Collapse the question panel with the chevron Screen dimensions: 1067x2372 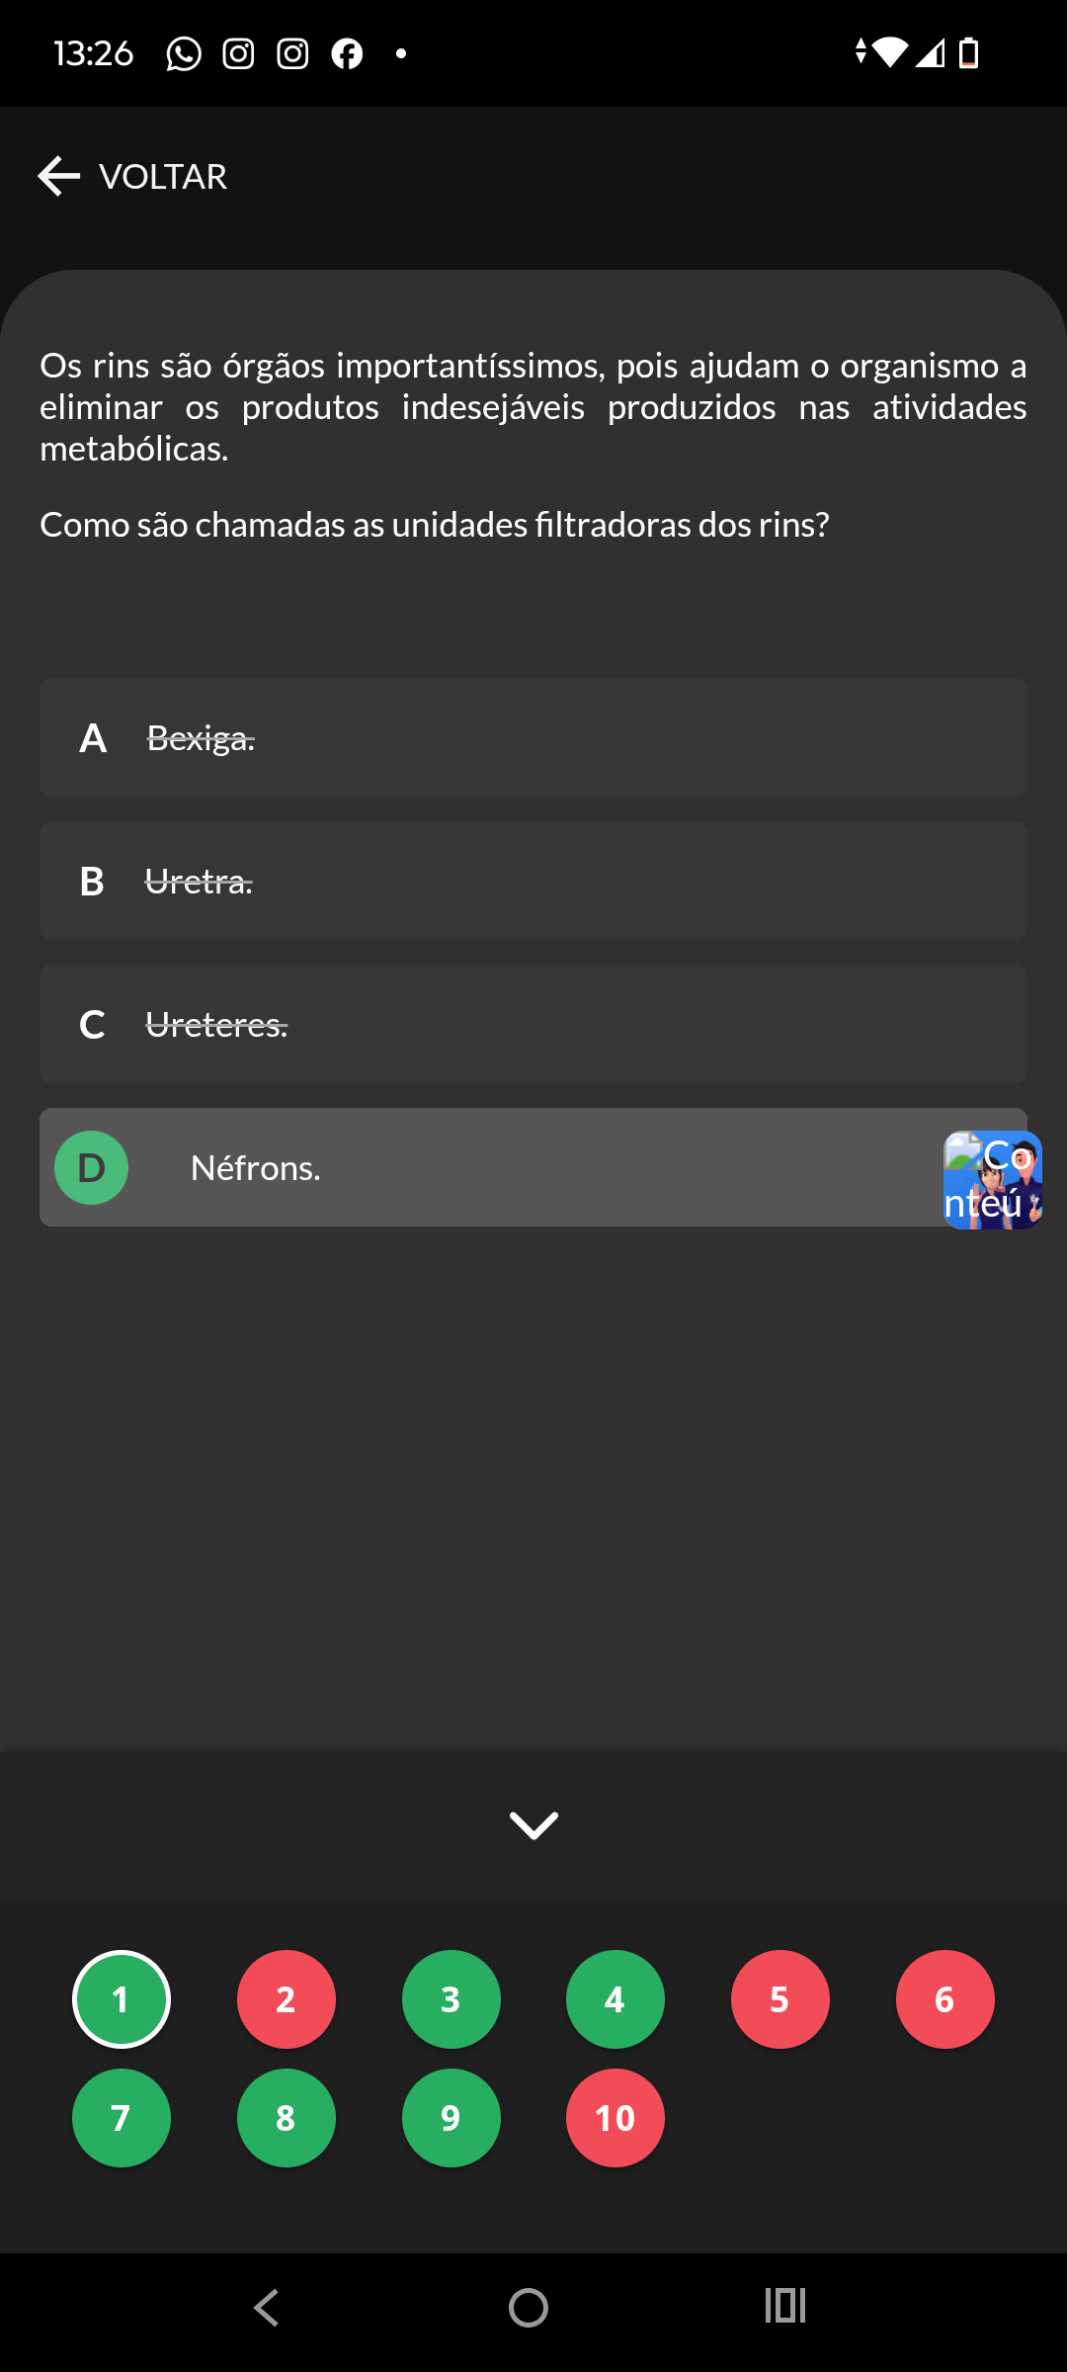point(533,1825)
